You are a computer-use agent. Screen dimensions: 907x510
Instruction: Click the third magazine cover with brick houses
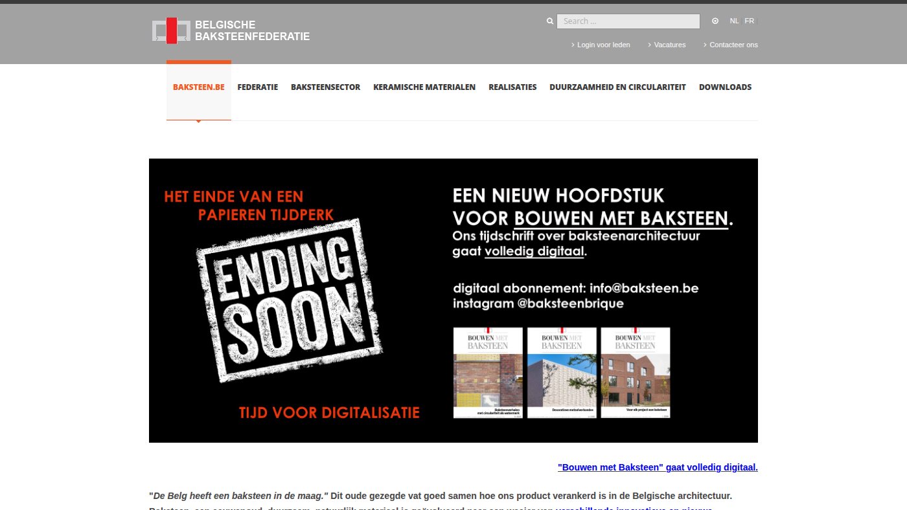coord(636,372)
